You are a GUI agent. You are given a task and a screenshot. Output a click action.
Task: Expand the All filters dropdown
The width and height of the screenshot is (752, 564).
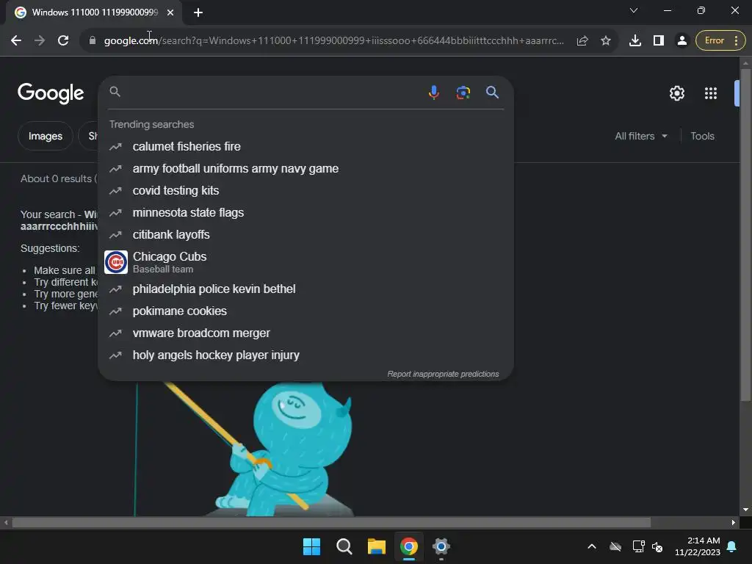coord(640,136)
